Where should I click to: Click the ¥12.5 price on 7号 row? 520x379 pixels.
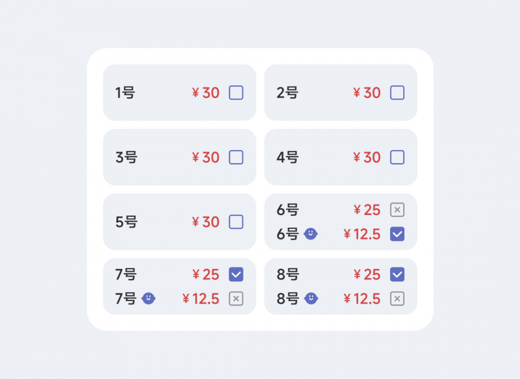pos(201,299)
